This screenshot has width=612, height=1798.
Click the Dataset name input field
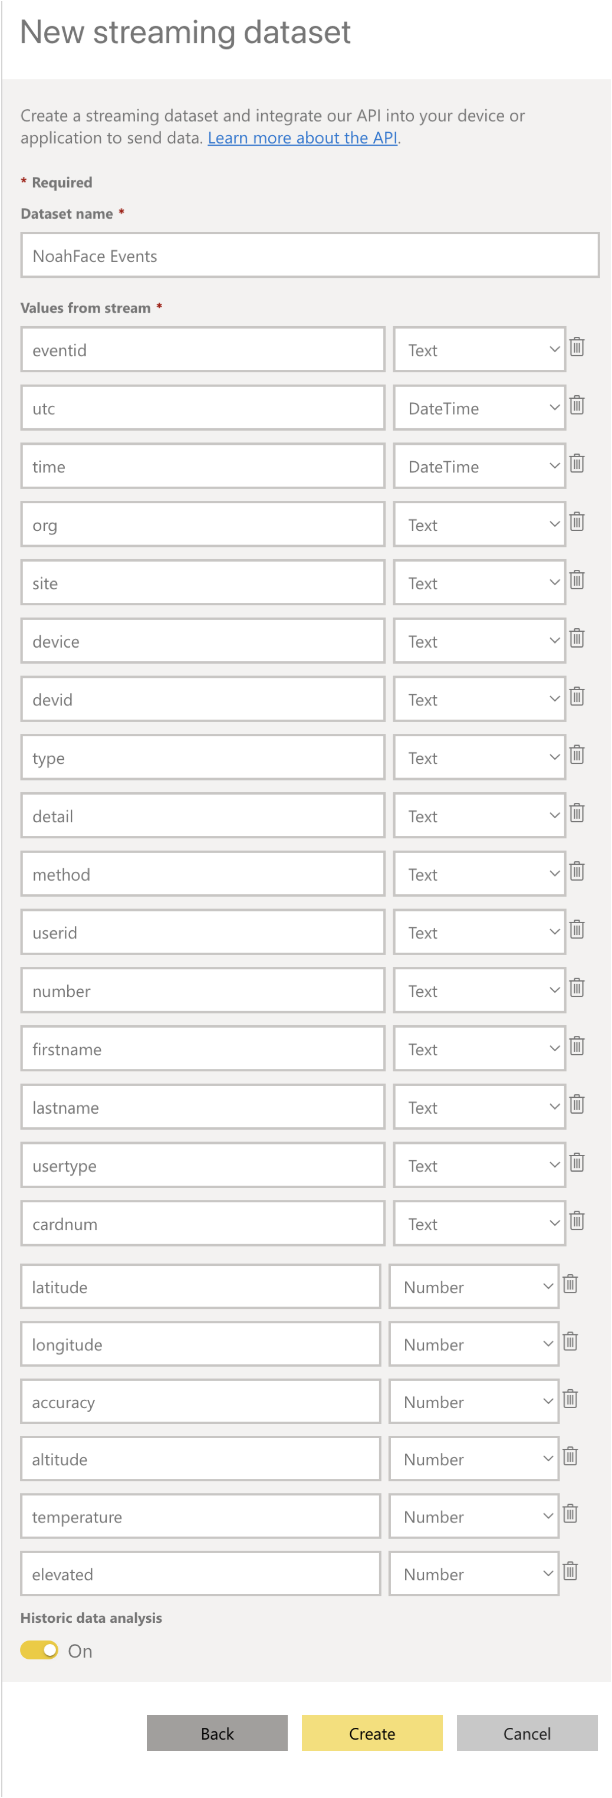click(310, 255)
